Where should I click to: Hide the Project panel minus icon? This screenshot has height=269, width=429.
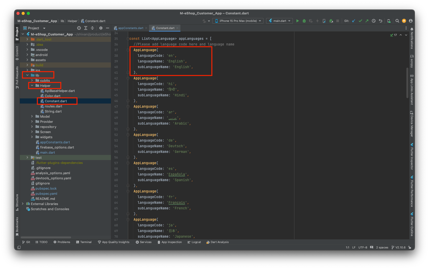[108, 28]
